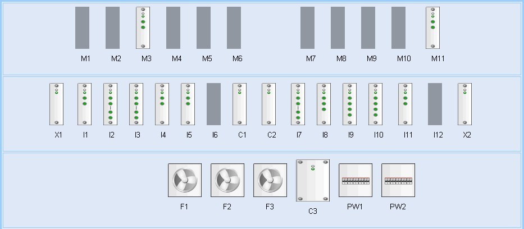Select the C2 control card
Viewport: 524px width, 229px height.
(268, 104)
